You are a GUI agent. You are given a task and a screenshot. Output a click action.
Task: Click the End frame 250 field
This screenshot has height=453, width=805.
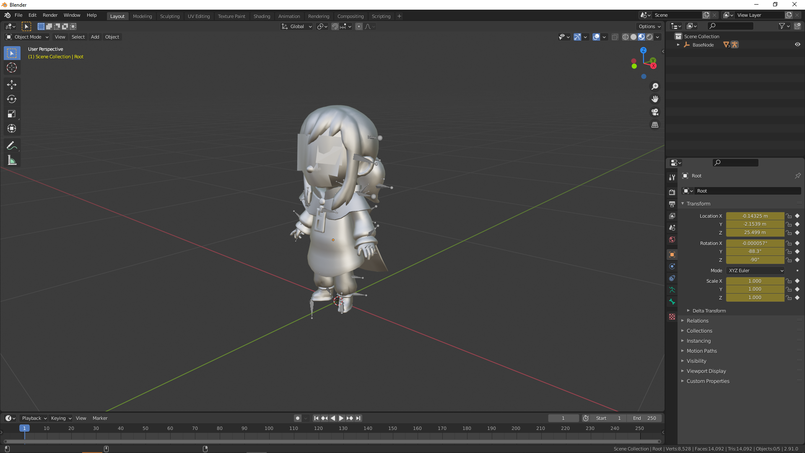644,418
